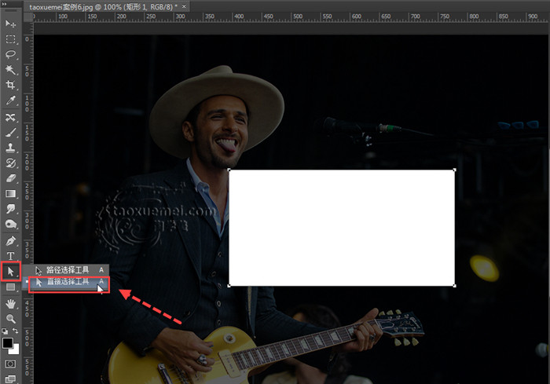Select the Lasso tool

(11, 54)
